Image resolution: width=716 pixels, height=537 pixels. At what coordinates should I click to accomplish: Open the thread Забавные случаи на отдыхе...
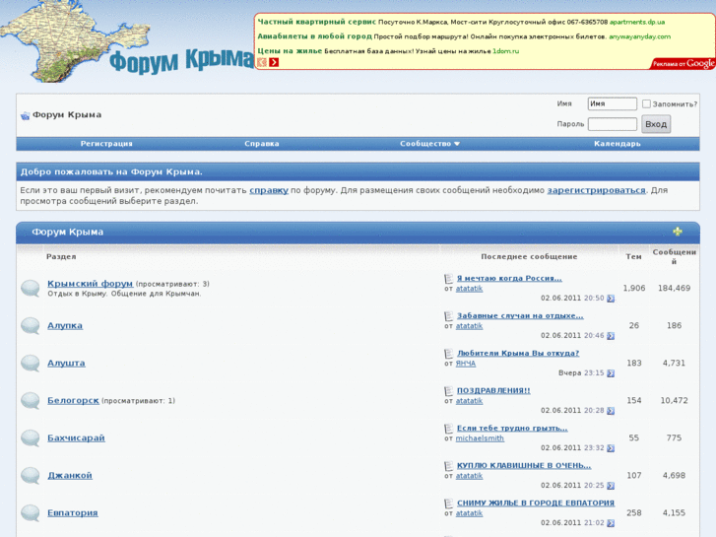[520, 315]
